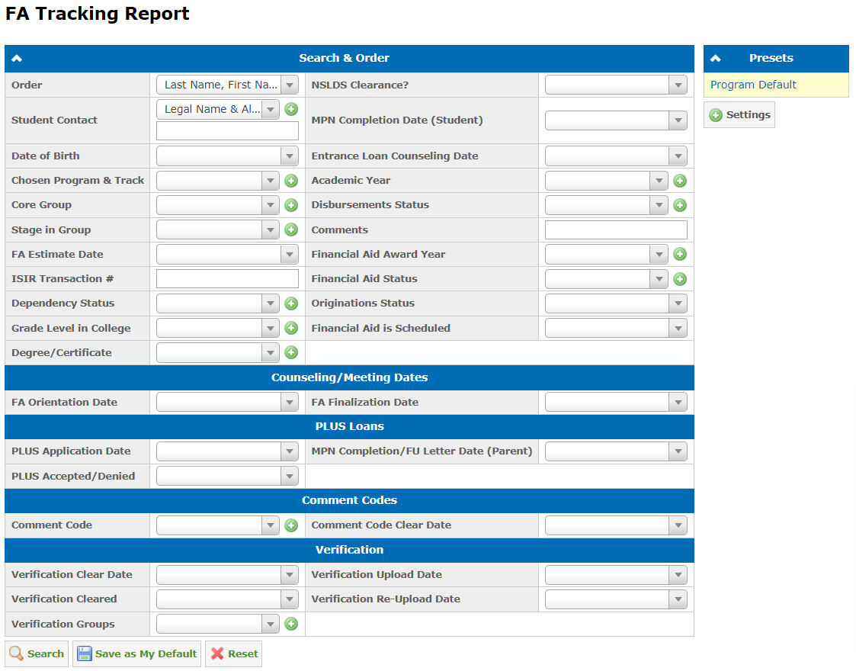Open the Stage in Group dropdown

pyautogui.click(x=218, y=230)
